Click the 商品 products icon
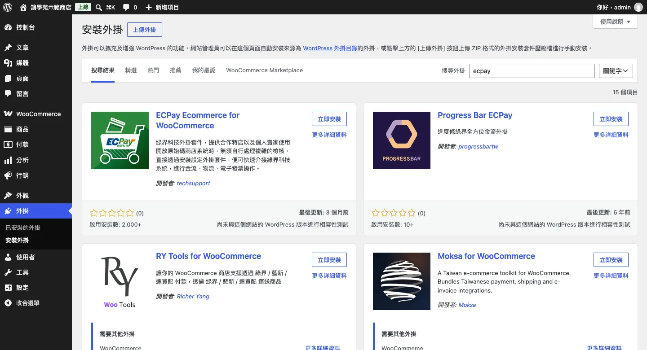This screenshot has width=647, height=350. (x=8, y=129)
